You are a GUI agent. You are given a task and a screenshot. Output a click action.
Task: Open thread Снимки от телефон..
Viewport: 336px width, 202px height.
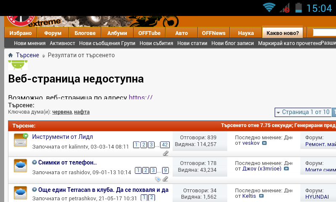[x=68, y=162]
